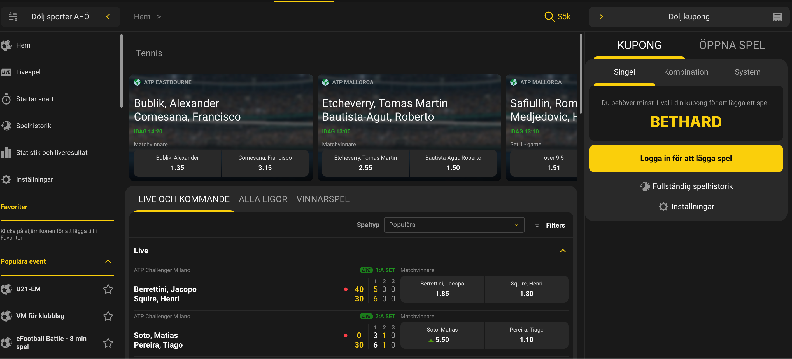The width and height of the screenshot is (792, 359).
Task: Hide the coupon via Dölj kupong
Action: [689, 16]
